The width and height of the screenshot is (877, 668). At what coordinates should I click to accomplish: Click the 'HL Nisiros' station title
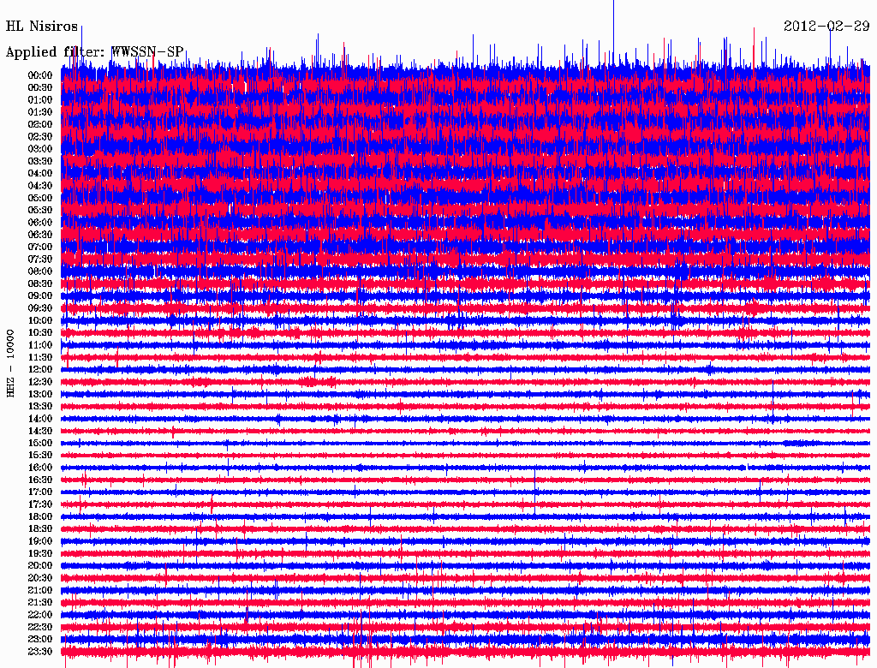[41, 27]
